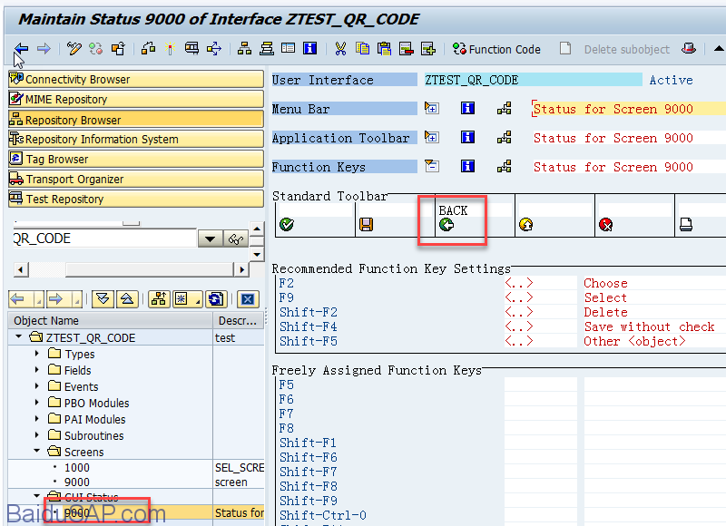Collapse the Function Keys section

[x=432, y=167]
